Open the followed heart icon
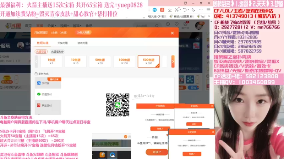284x159 pixels. tap(176, 24)
